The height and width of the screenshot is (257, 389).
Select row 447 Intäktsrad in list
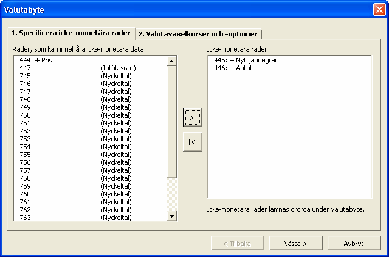point(91,68)
